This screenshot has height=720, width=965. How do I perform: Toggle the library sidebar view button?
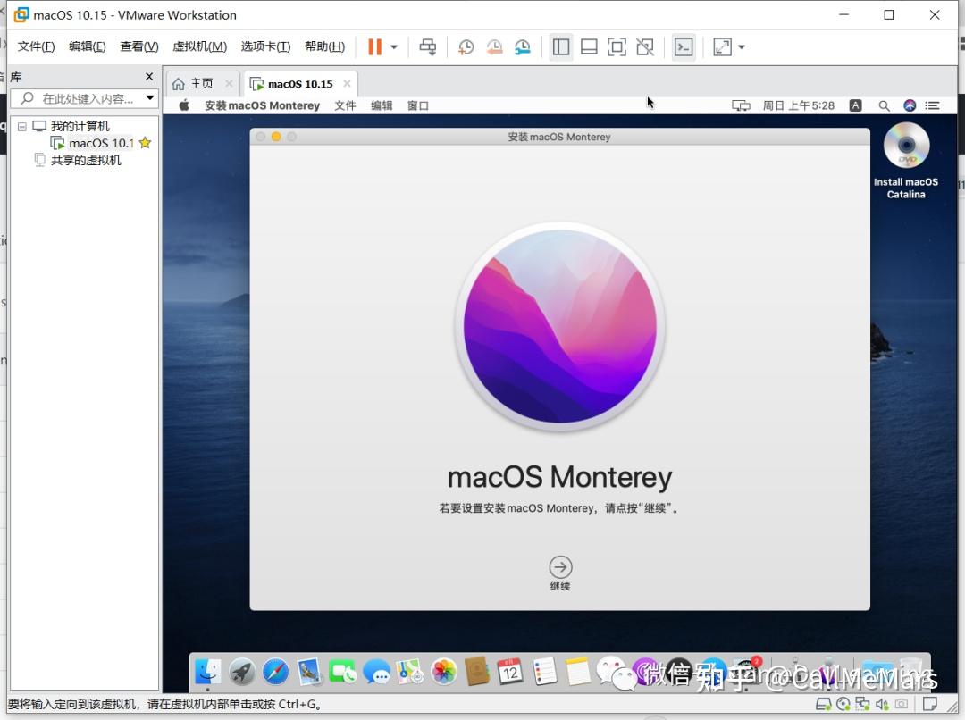click(560, 46)
